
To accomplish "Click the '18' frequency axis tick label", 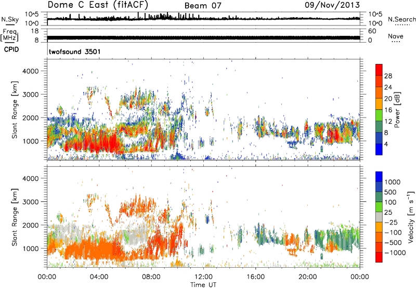I will (34, 31).
